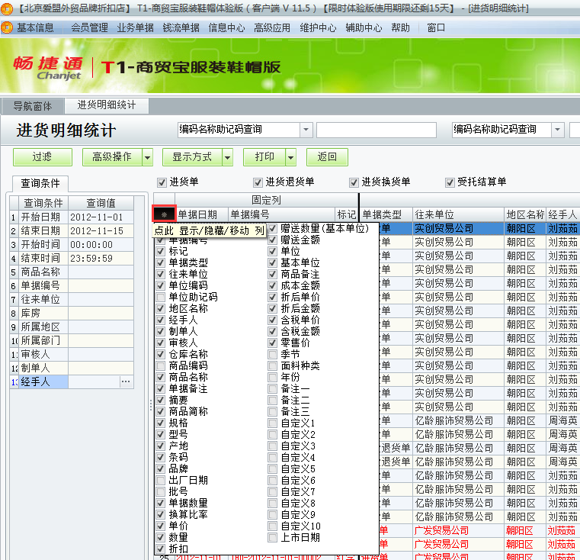Screen dimensions: 580x560
Task: Enable the 单位助记码 column checkbox
Action: 160,297
